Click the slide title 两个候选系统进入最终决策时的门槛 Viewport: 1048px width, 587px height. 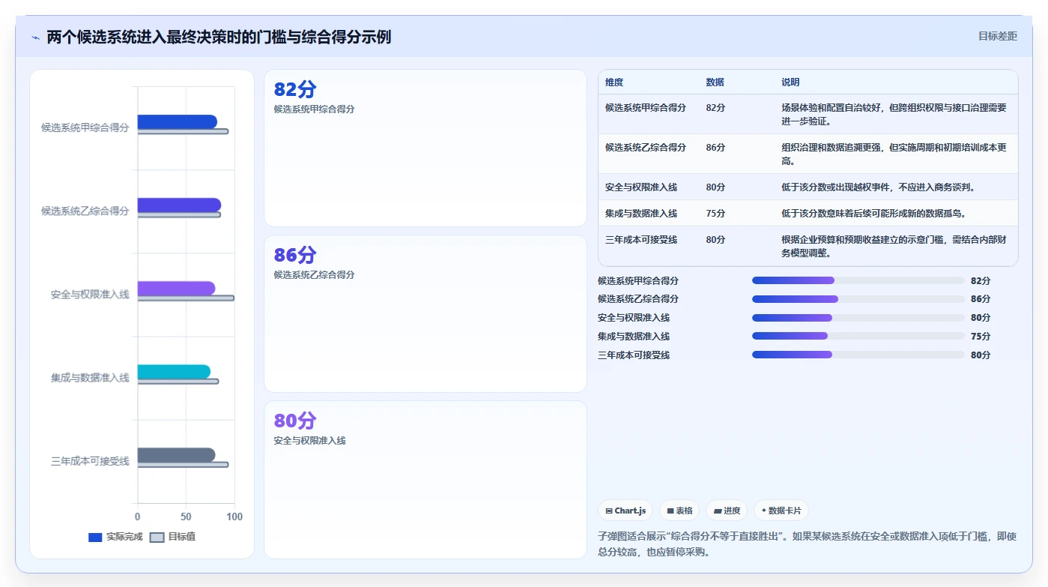pos(219,37)
